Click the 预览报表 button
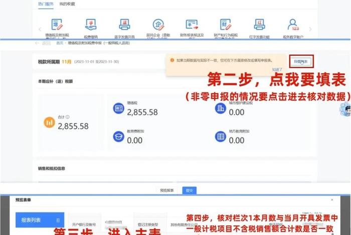The image size is (351, 235). point(167,190)
